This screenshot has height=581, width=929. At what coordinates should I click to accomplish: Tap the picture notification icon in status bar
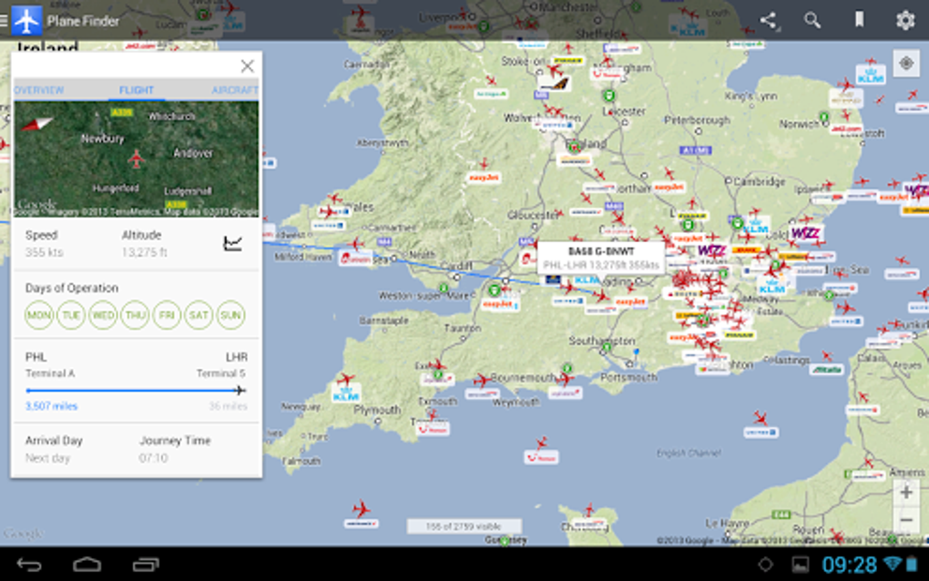[801, 565]
